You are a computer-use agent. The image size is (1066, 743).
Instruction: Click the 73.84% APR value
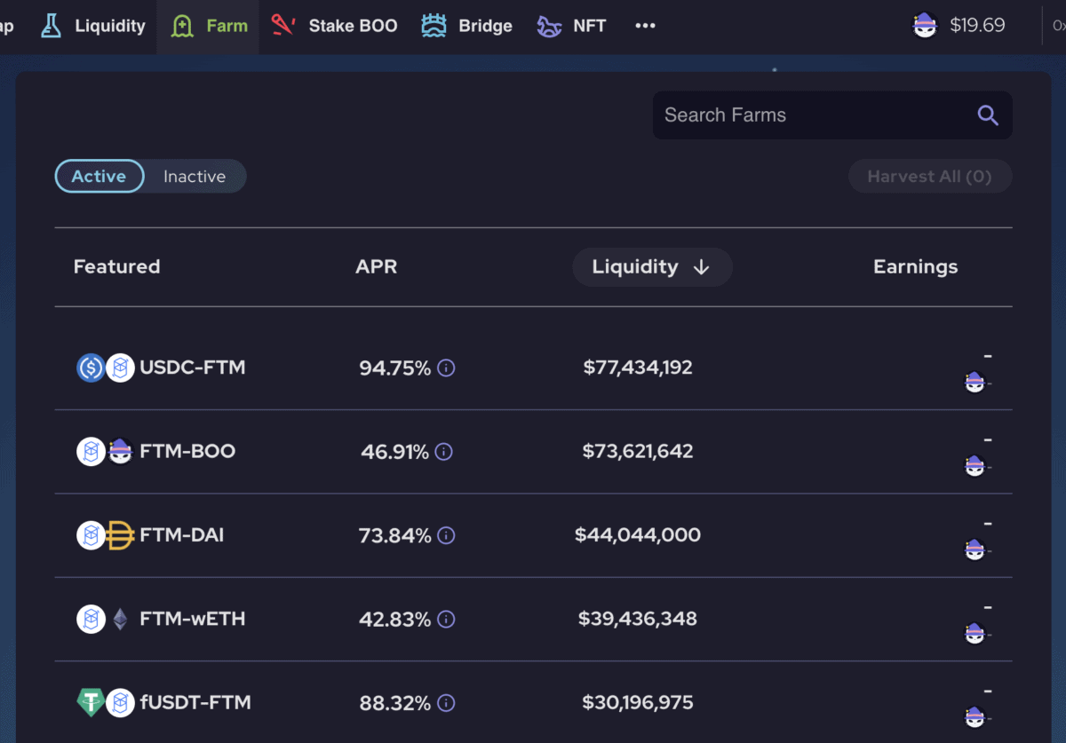(x=394, y=535)
